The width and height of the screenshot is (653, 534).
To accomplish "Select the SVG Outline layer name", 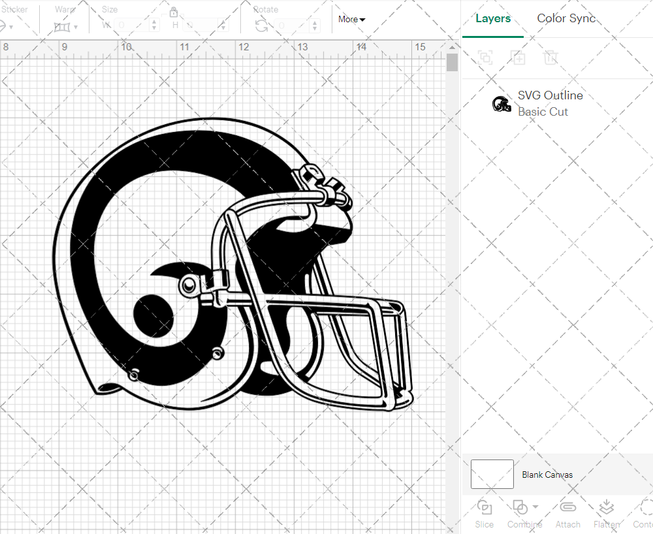I will point(550,95).
